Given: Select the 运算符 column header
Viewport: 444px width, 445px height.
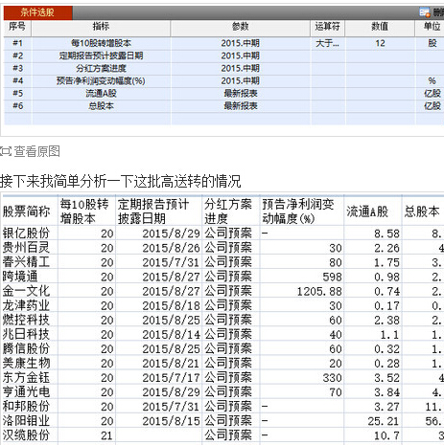Looking at the screenshot, I should (327, 27).
